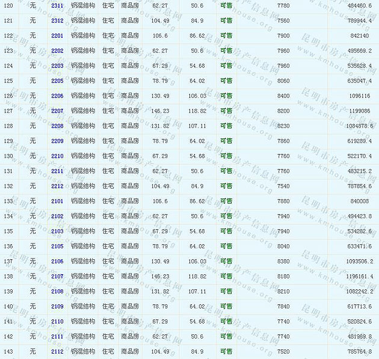Click 可售 status in row 126
Screen dimensions: 379x359
click(226, 96)
